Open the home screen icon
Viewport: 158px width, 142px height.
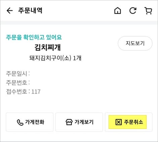(x=118, y=11)
